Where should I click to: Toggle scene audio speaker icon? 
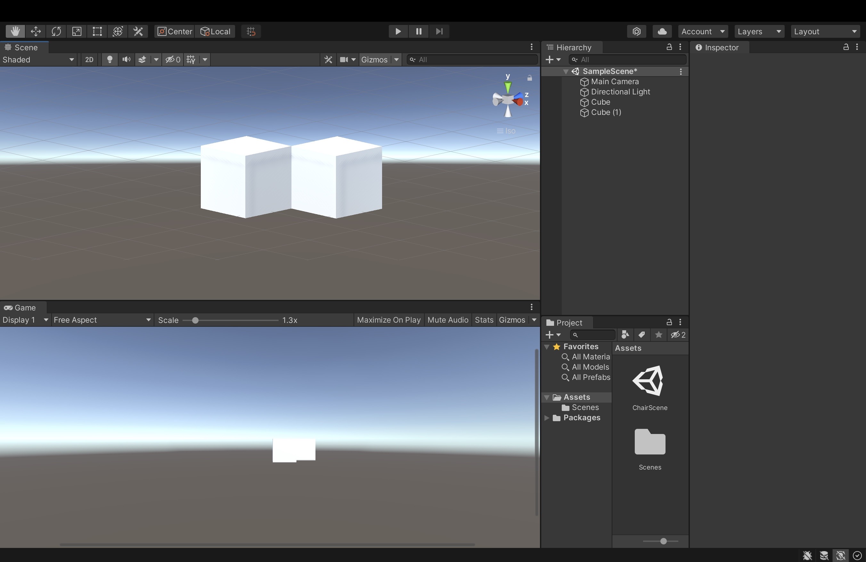126,60
